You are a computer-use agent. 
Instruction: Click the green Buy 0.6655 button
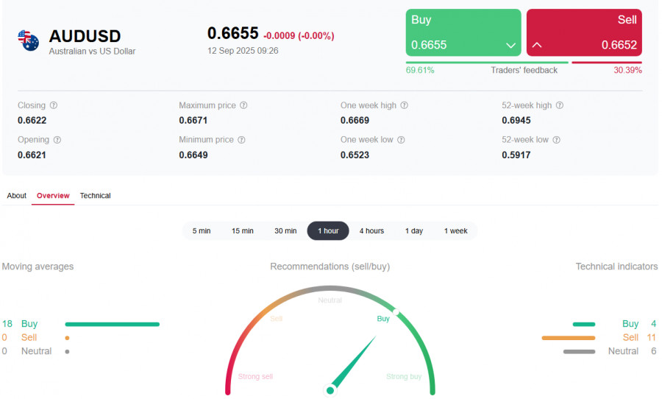click(x=463, y=32)
